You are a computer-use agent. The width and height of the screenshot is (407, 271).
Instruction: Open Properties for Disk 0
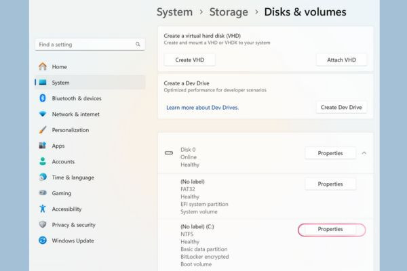[x=330, y=153]
